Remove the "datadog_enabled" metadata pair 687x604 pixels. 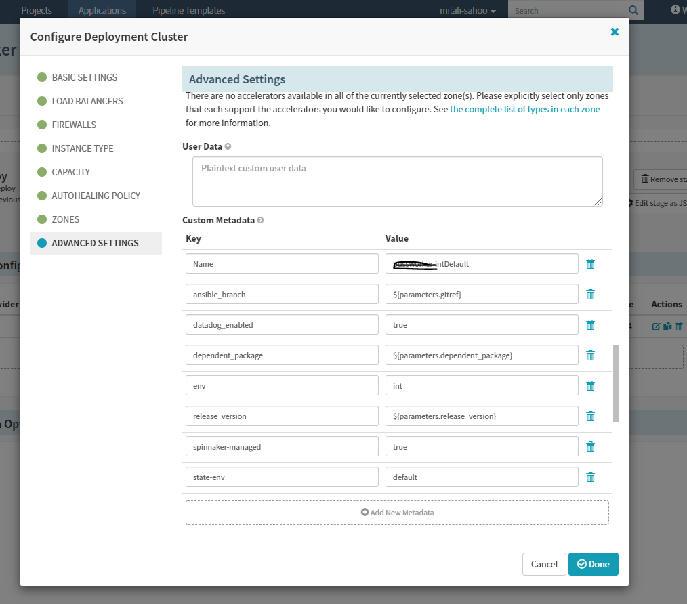pyautogui.click(x=590, y=324)
